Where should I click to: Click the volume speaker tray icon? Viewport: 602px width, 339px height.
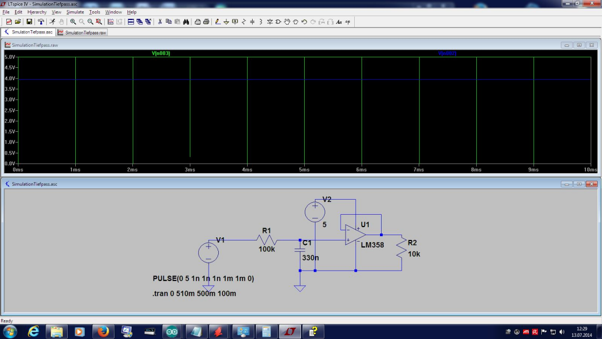(x=562, y=331)
